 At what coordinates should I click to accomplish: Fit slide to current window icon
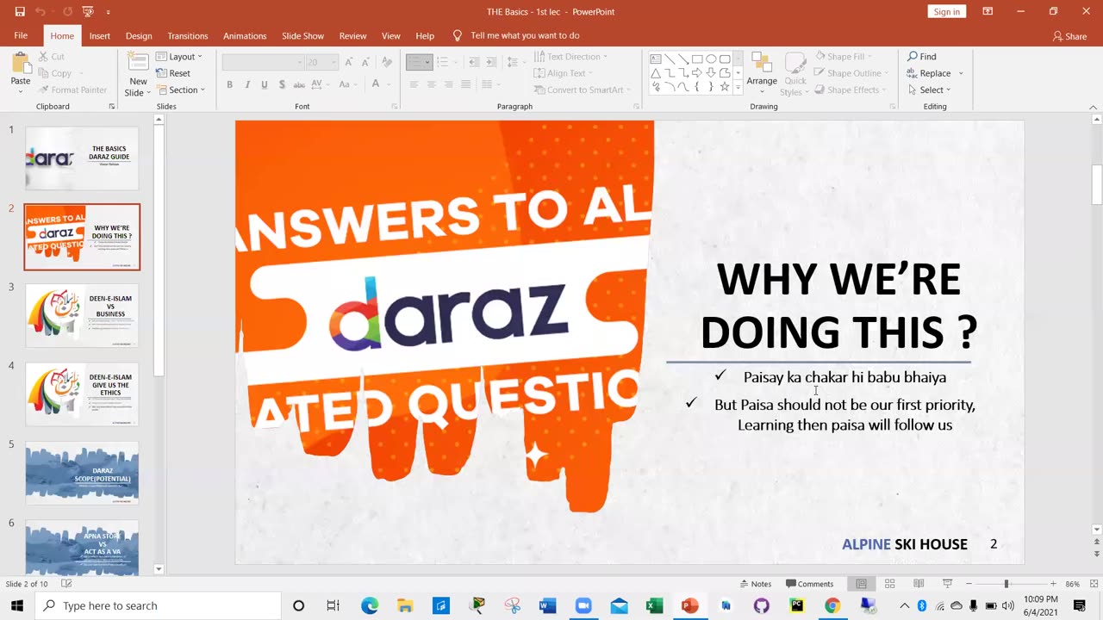1093,584
